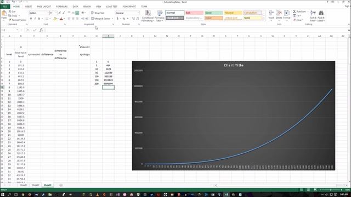Click the zoom slider in status bar
Screen dimensions: 351x197
pyautogui.click(x=331, y=190)
